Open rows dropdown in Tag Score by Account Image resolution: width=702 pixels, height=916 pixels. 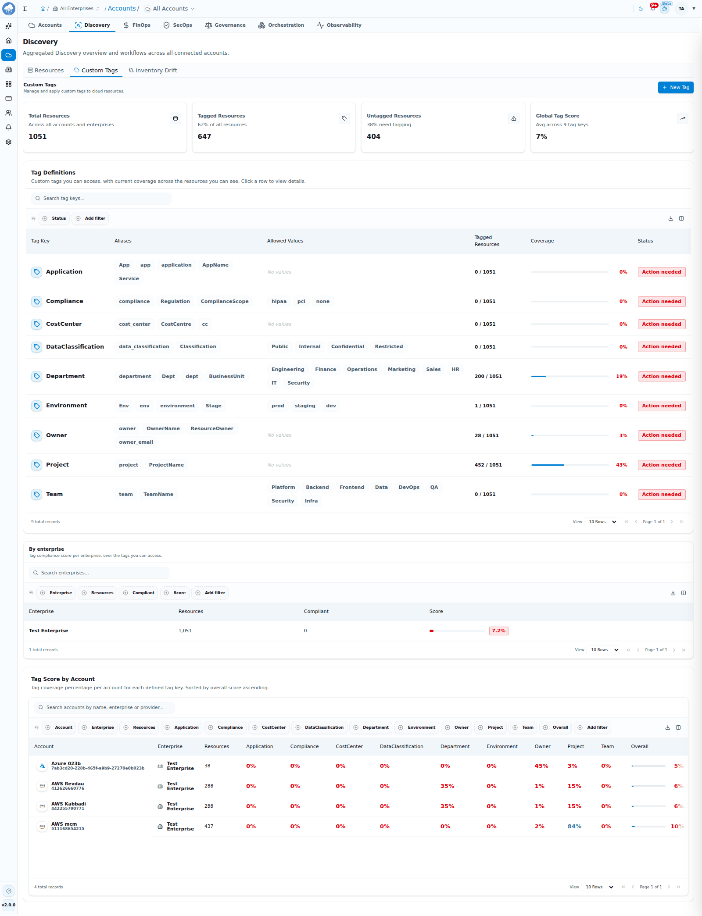coord(599,887)
